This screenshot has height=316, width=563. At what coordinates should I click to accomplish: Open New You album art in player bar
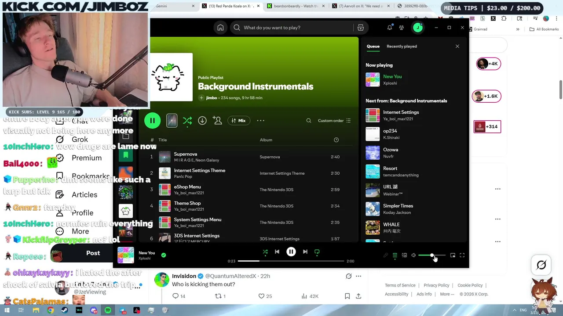[x=125, y=255]
